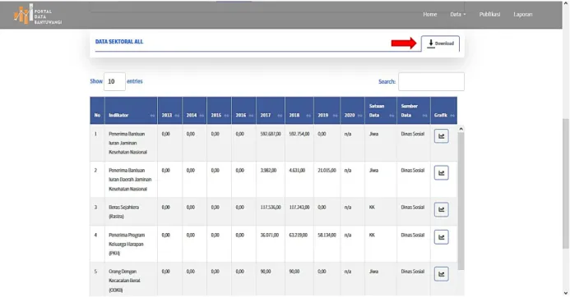Click table scrollbar up arrow

coord(461,129)
